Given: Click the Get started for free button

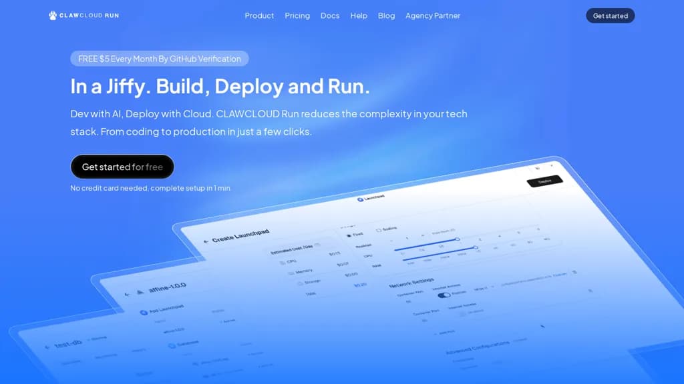Looking at the screenshot, I should click(x=122, y=167).
